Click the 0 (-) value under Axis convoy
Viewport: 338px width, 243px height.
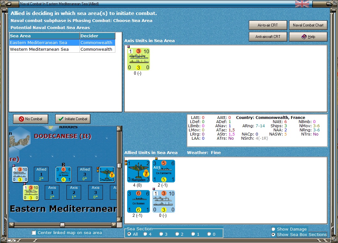[x=137, y=73]
